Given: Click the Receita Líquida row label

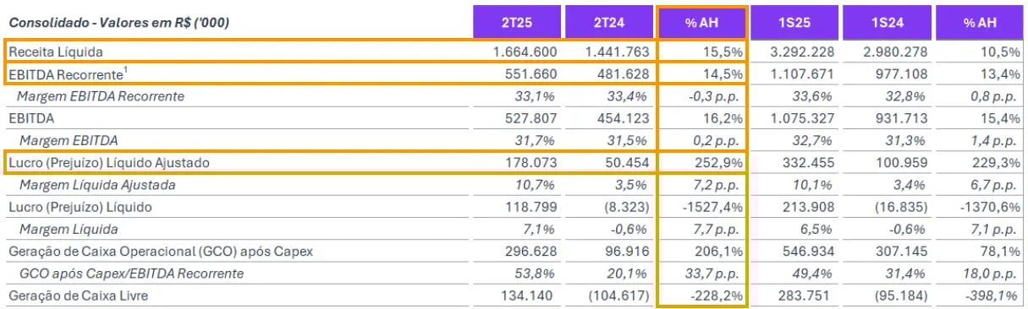Looking at the screenshot, I should coord(56,51).
